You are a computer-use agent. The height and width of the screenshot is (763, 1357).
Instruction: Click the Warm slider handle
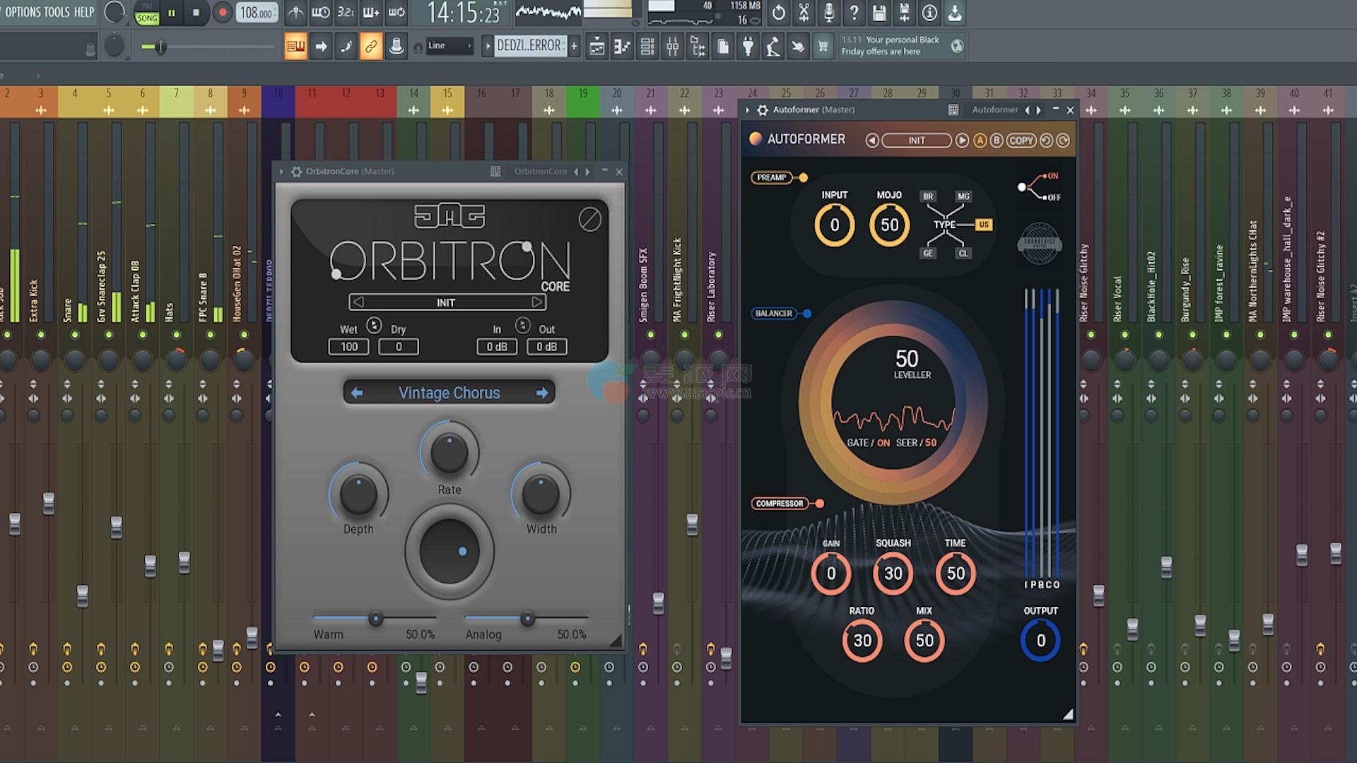pyautogui.click(x=375, y=619)
